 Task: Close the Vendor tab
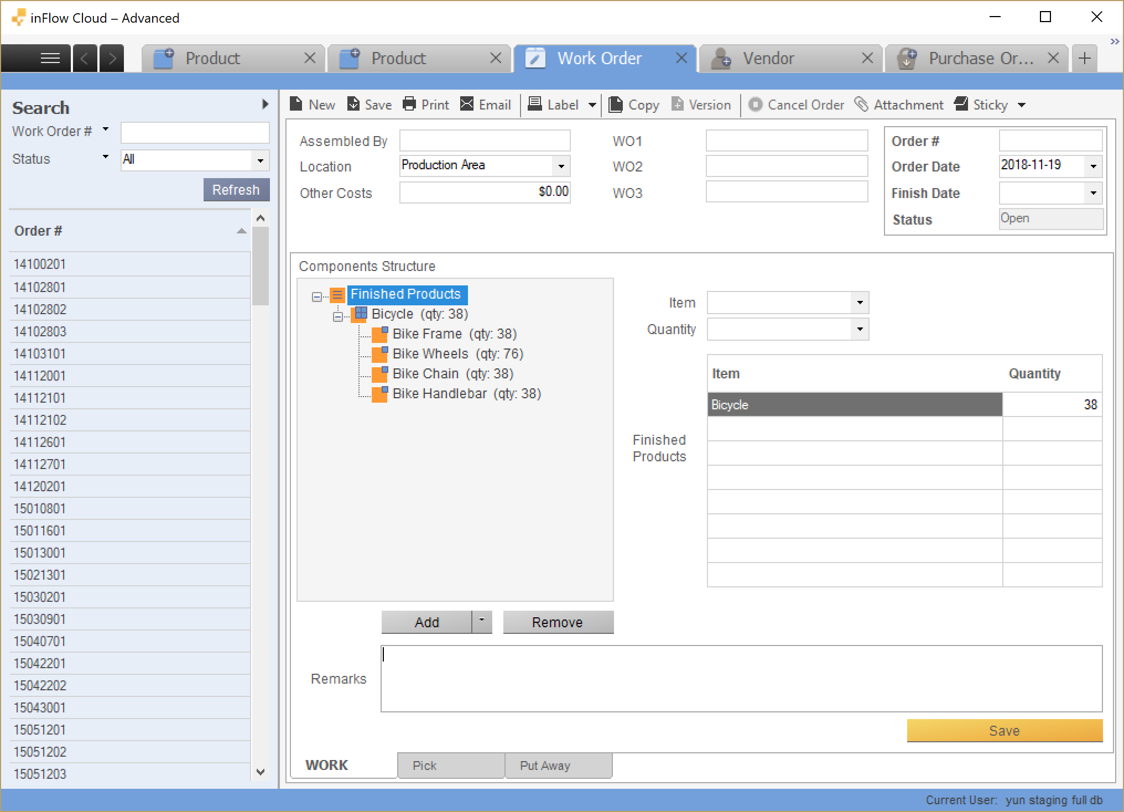[867, 58]
